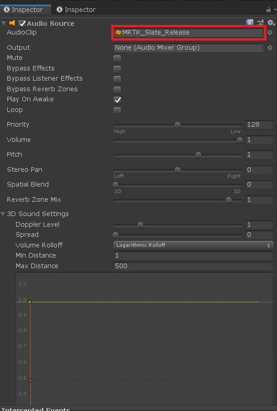Image resolution: width=277 pixels, height=411 pixels.
Task: Collapse the 3D Sound Settings section
Action: [x=3, y=214]
